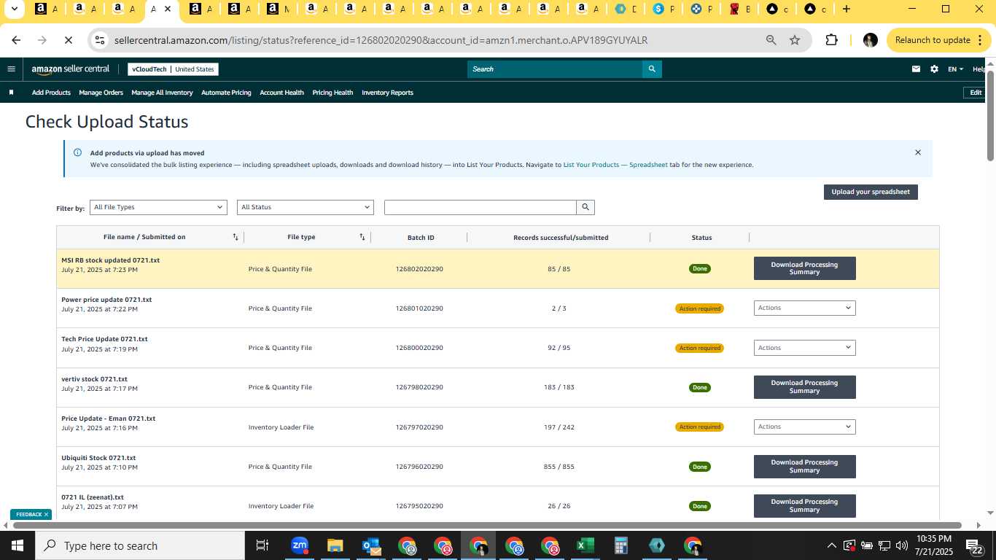Click the Seller Central search magnifier button

pos(652,69)
